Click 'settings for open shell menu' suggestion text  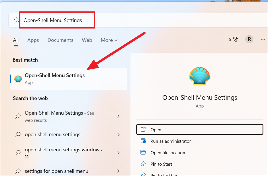click(x=56, y=171)
